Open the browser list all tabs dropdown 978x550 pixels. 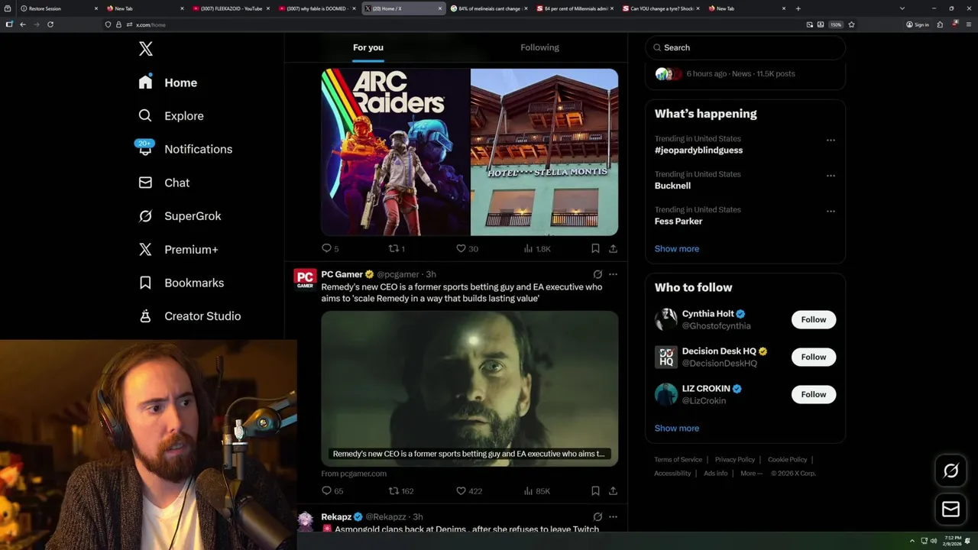(x=902, y=8)
